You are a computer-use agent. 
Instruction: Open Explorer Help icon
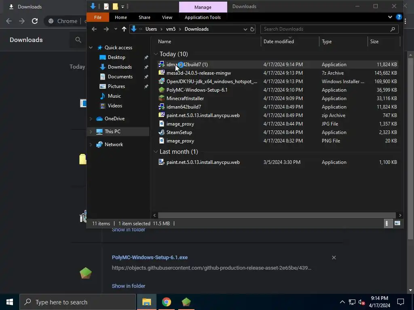coord(399,17)
